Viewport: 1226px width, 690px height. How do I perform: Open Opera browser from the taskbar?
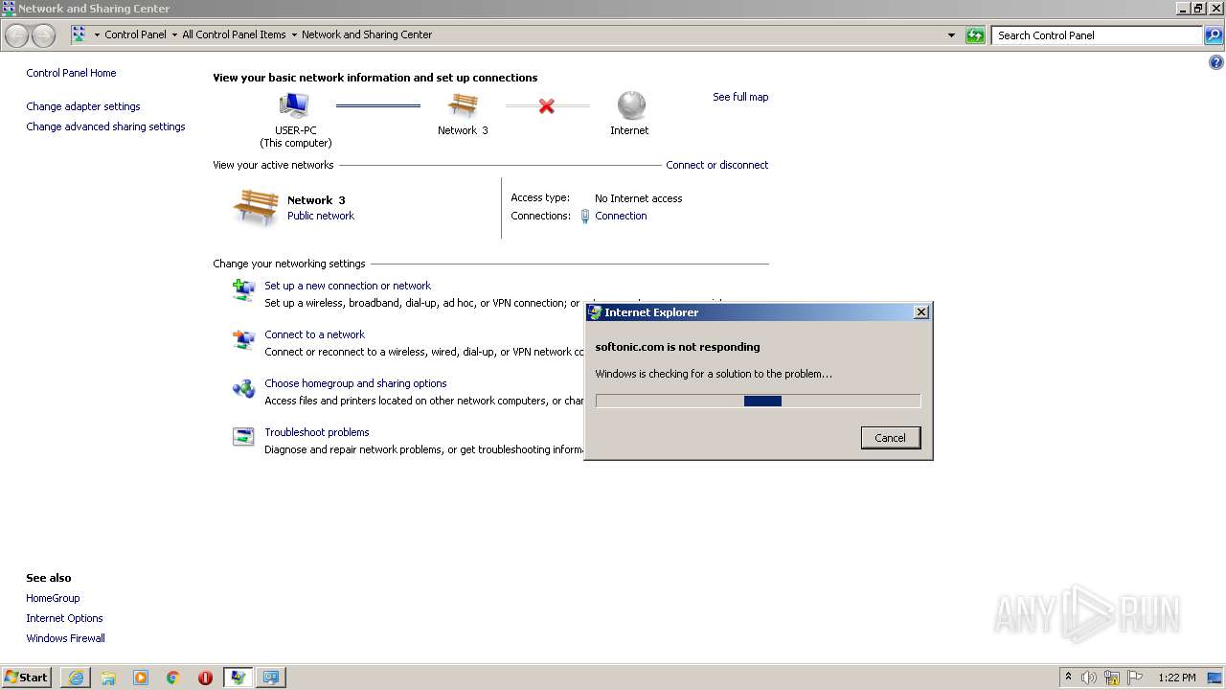tap(205, 678)
